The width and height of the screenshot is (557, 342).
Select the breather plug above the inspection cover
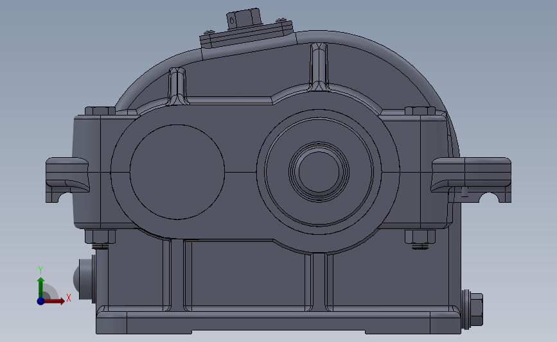[x=243, y=17]
